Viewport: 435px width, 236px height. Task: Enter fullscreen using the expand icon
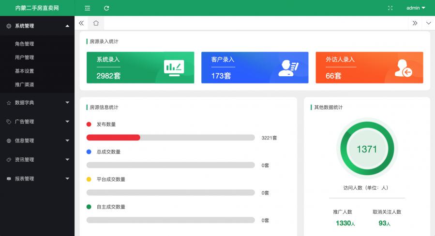(390, 8)
